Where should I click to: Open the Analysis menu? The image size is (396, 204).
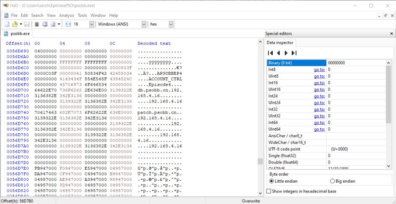tap(66, 15)
